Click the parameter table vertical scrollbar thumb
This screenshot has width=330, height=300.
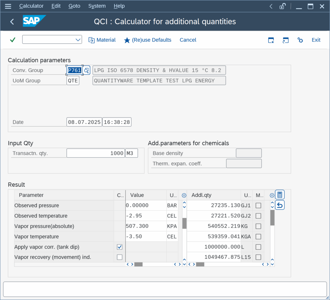(184, 223)
